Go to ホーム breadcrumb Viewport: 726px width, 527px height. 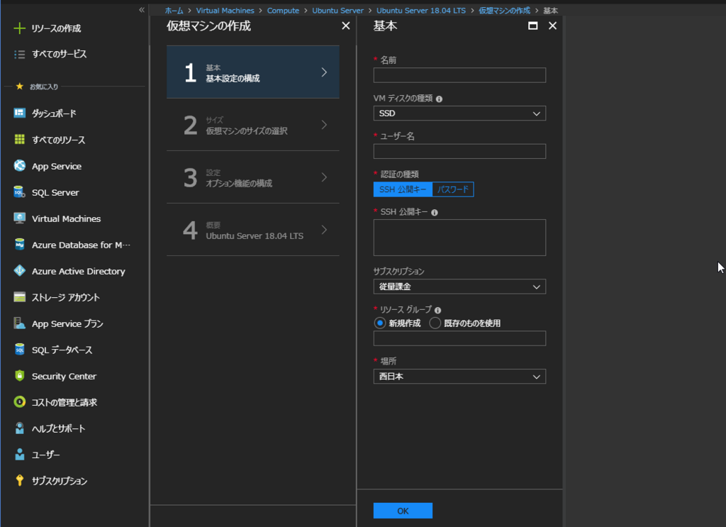(x=174, y=10)
